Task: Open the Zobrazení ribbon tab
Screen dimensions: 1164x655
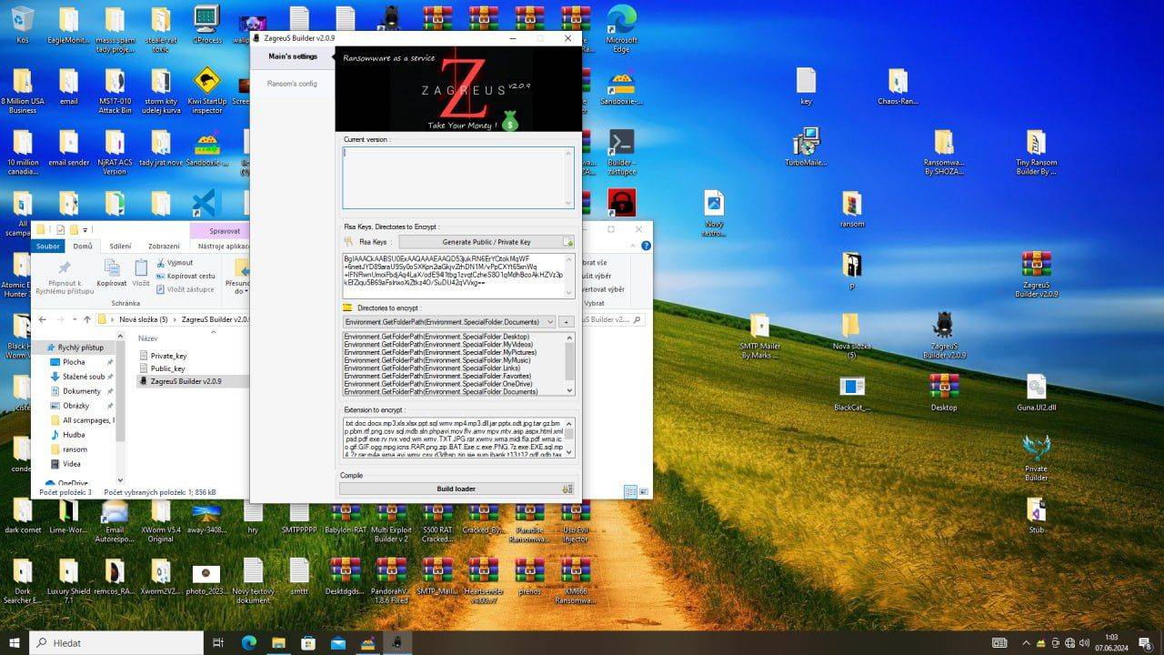Action: click(164, 246)
